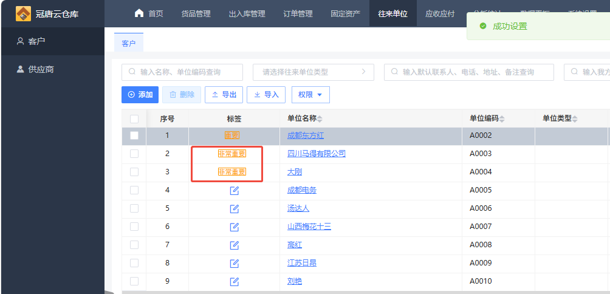The height and width of the screenshot is (294, 610).
Task: Check the checkbox for row 5
Action: (x=134, y=208)
